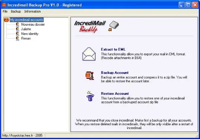The image size is (200, 139).
Task: Close the Incredimail Backup Pro window
Action: [195, 5]
